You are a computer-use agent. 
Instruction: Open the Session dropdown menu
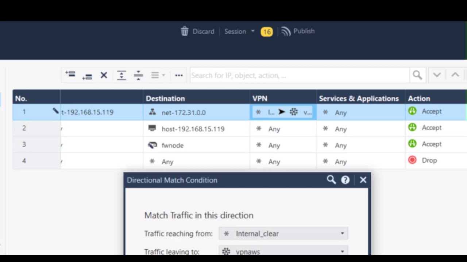coord(239,31)
